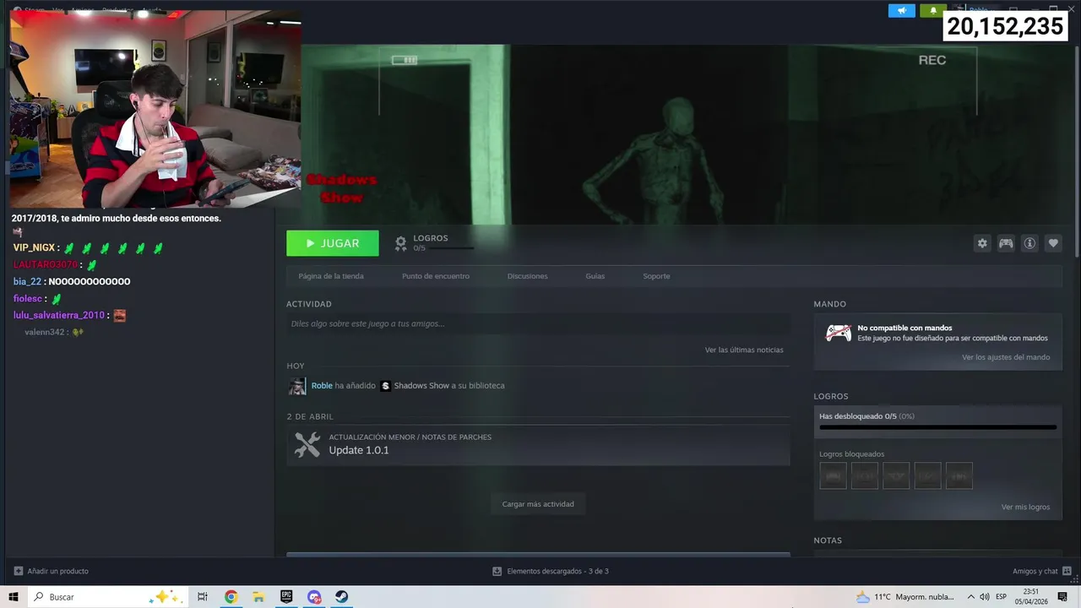The image size is (1081, 608).
Task: Click the crossed-out controller icon
Action: [839, 333]
